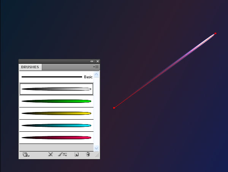
Task: Open the Brush Libraries menu icon
Action: click(x=26, y=155)
